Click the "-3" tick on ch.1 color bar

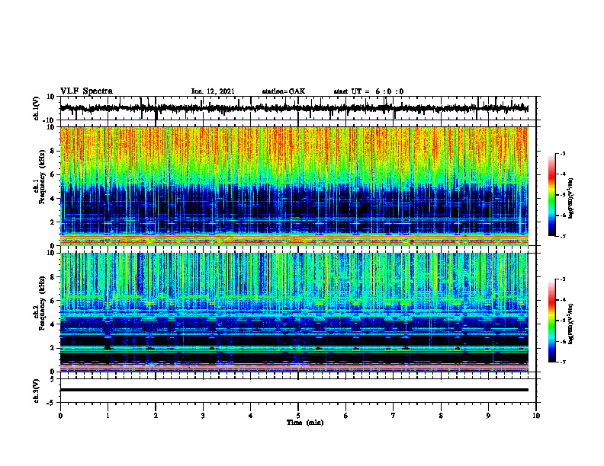tap(562, 154)
